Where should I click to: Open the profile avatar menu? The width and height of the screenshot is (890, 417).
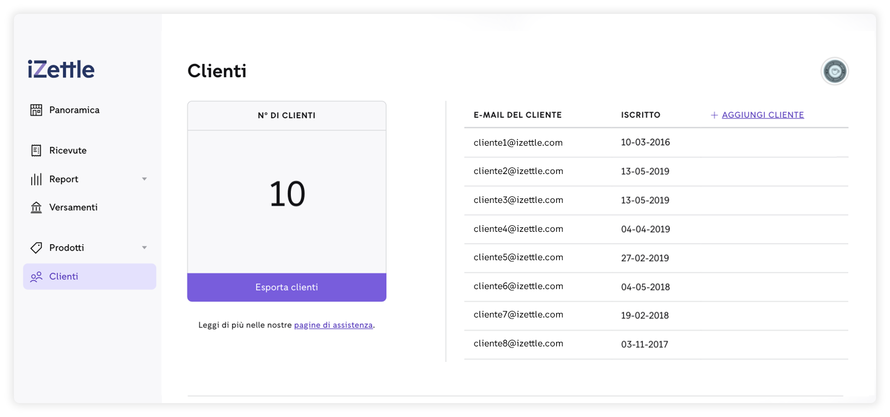(x=834, y=71)
